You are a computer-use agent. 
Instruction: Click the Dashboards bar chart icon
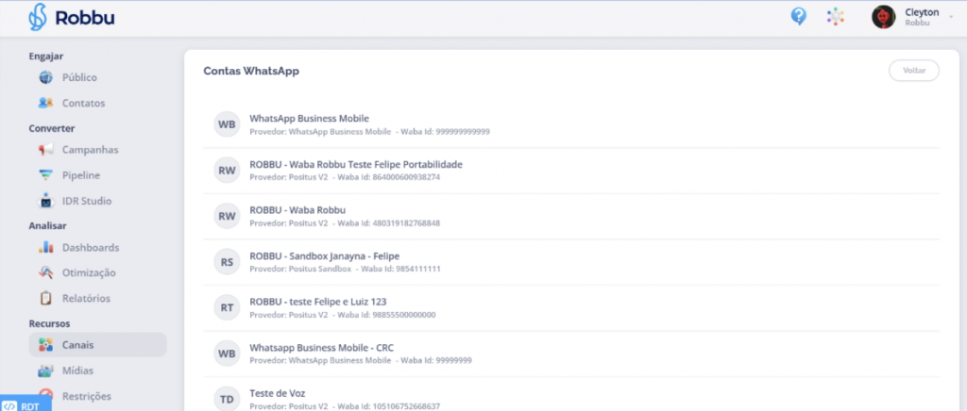coord(45,248)
